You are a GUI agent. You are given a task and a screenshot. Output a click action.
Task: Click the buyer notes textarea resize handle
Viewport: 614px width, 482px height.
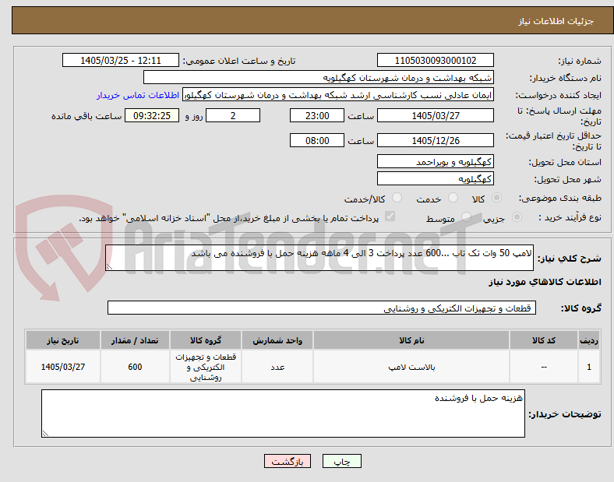(x=45, y=433)
